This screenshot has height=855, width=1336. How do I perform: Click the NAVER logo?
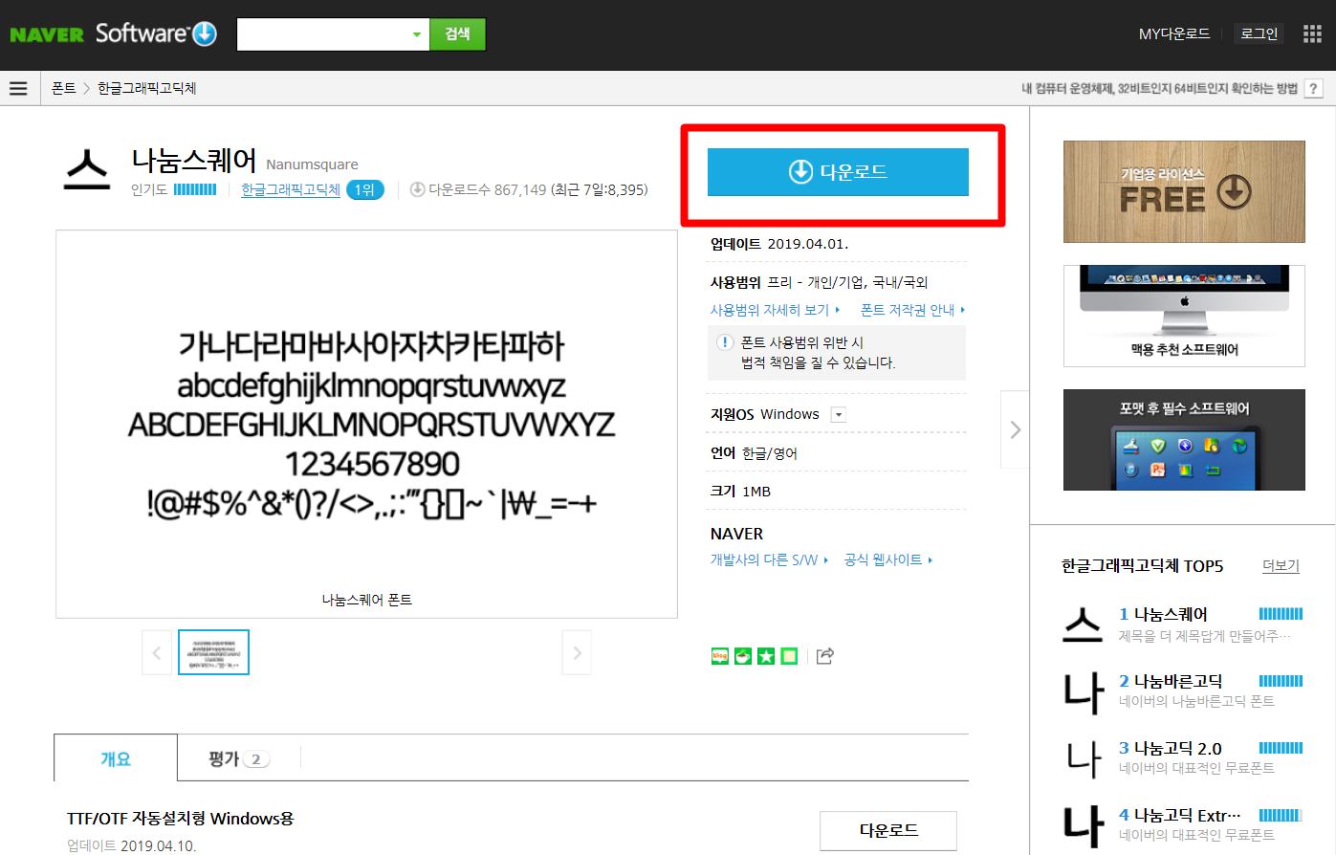coord(47,34)
